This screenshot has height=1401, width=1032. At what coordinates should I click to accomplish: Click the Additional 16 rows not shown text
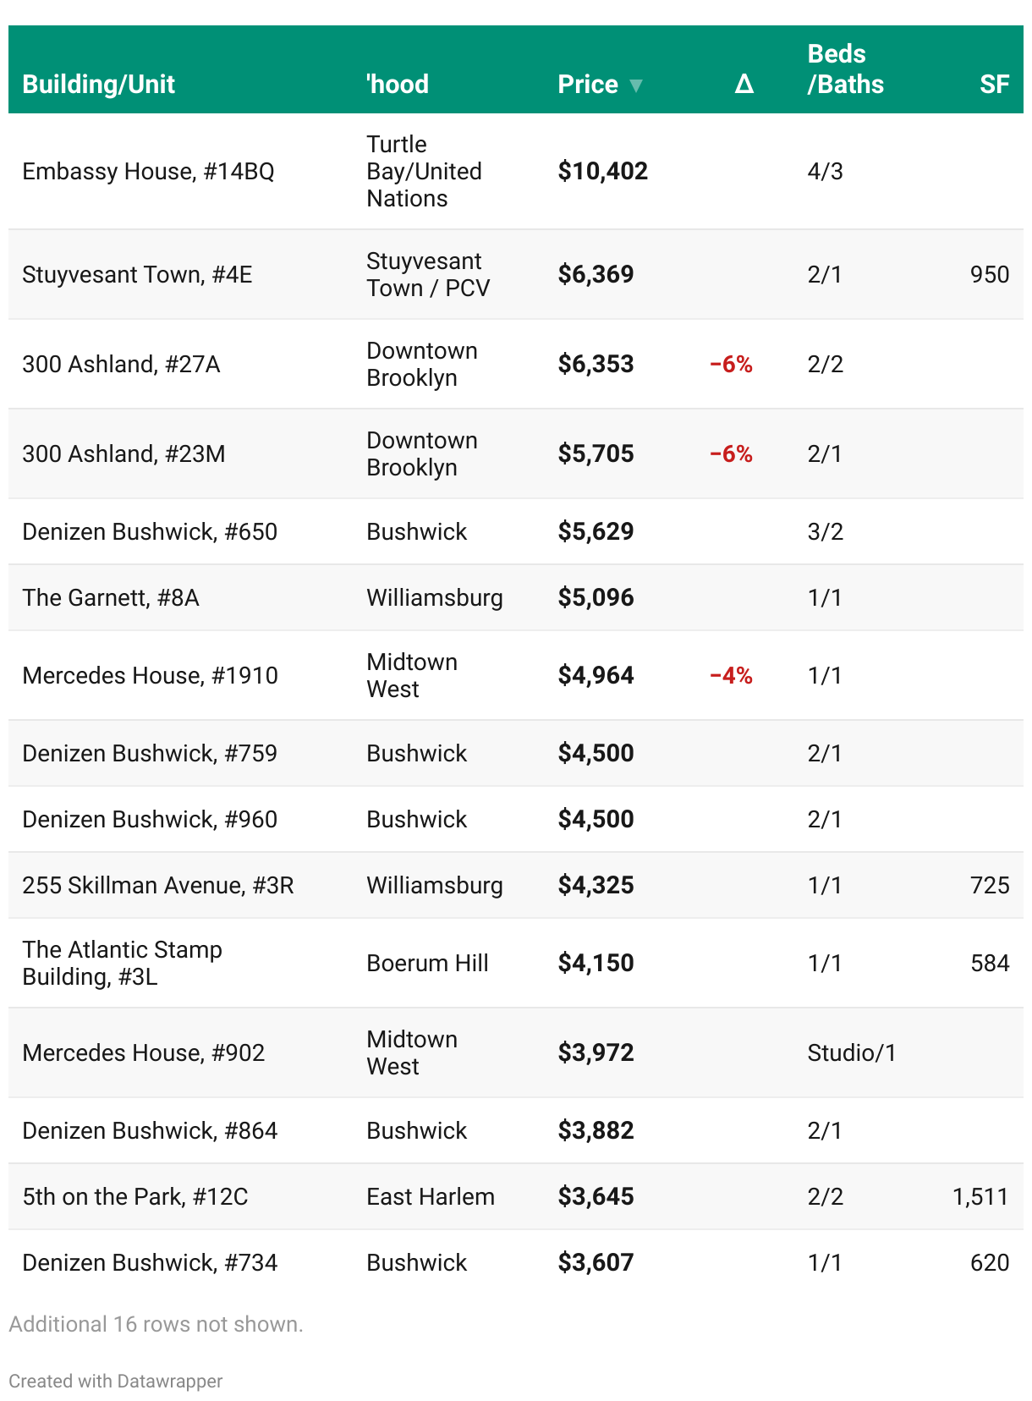[156, 1324]
